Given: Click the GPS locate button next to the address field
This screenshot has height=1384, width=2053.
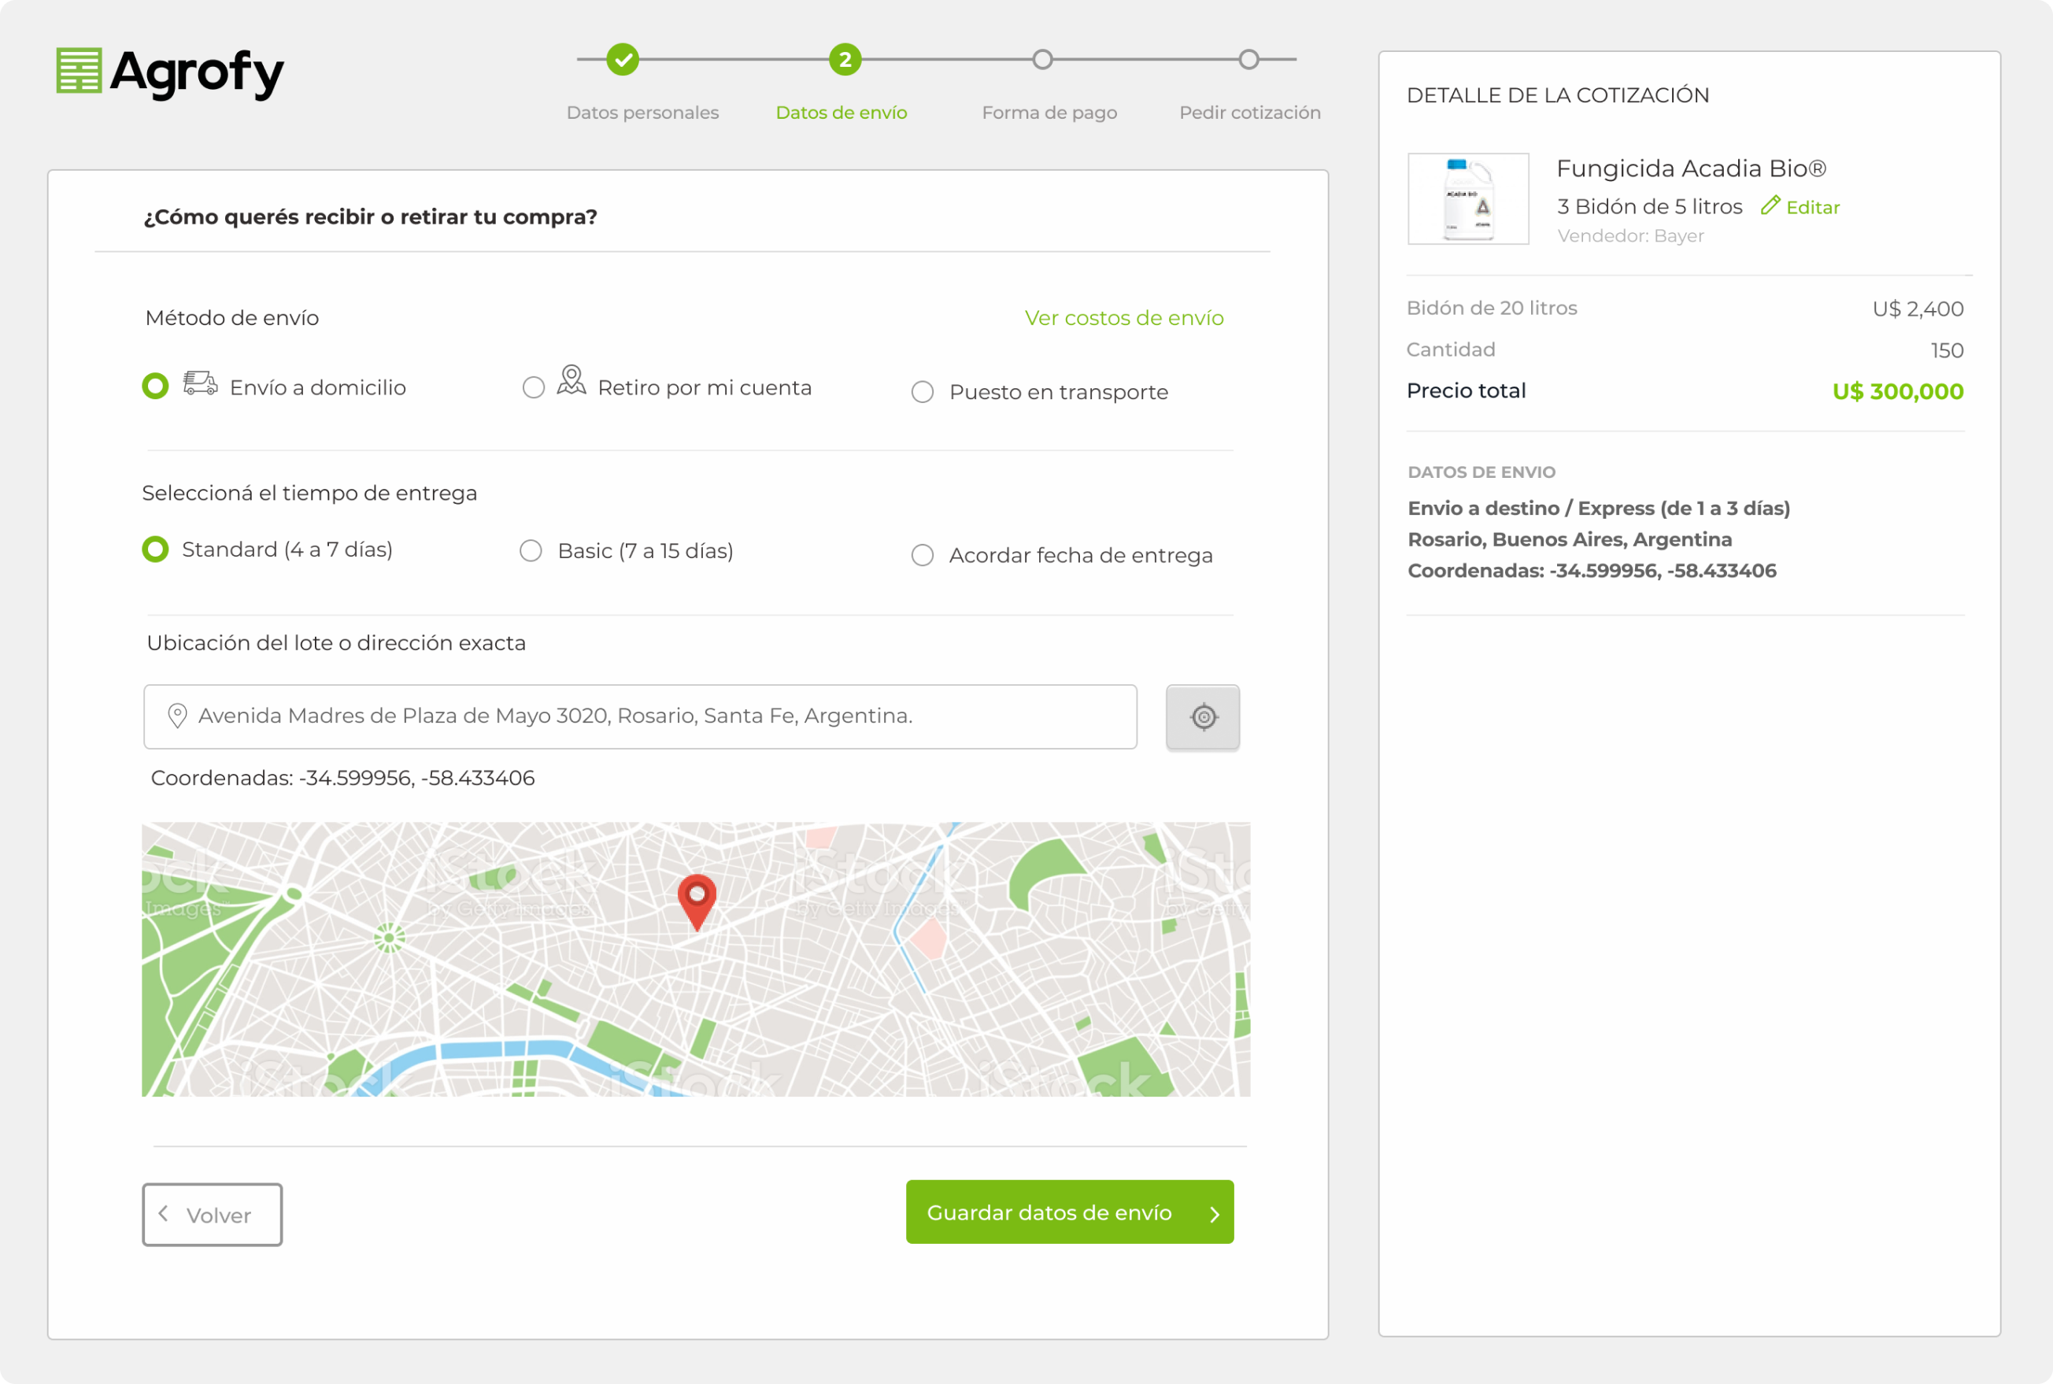Looking at the screenshot, I should click(x=1202, y=716).
